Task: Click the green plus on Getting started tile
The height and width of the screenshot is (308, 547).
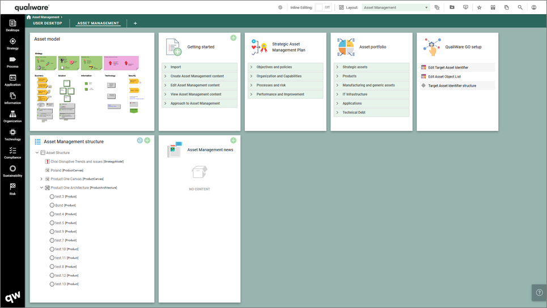Action: click(234, 37)
